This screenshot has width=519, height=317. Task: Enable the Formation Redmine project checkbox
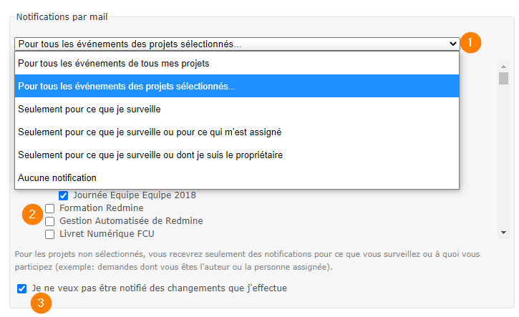(50, 208)
